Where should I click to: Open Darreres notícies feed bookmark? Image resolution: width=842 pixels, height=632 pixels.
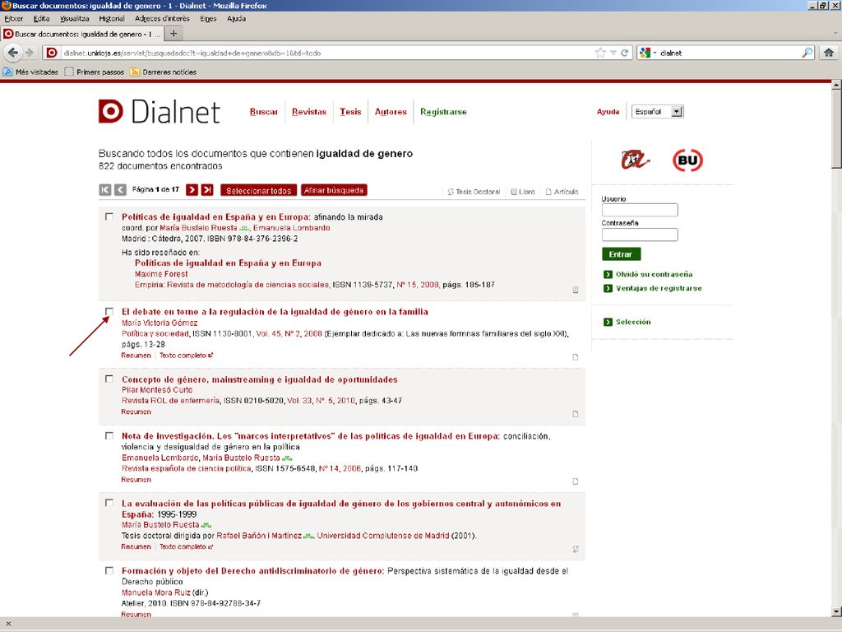(164, 72)
